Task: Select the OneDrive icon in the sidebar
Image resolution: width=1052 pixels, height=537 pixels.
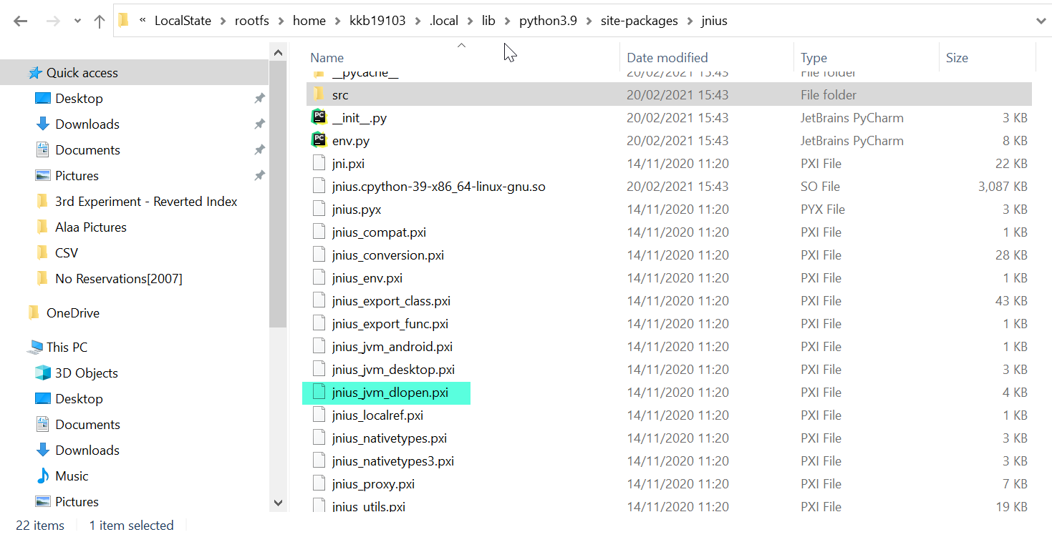Action: coord(34,312)
